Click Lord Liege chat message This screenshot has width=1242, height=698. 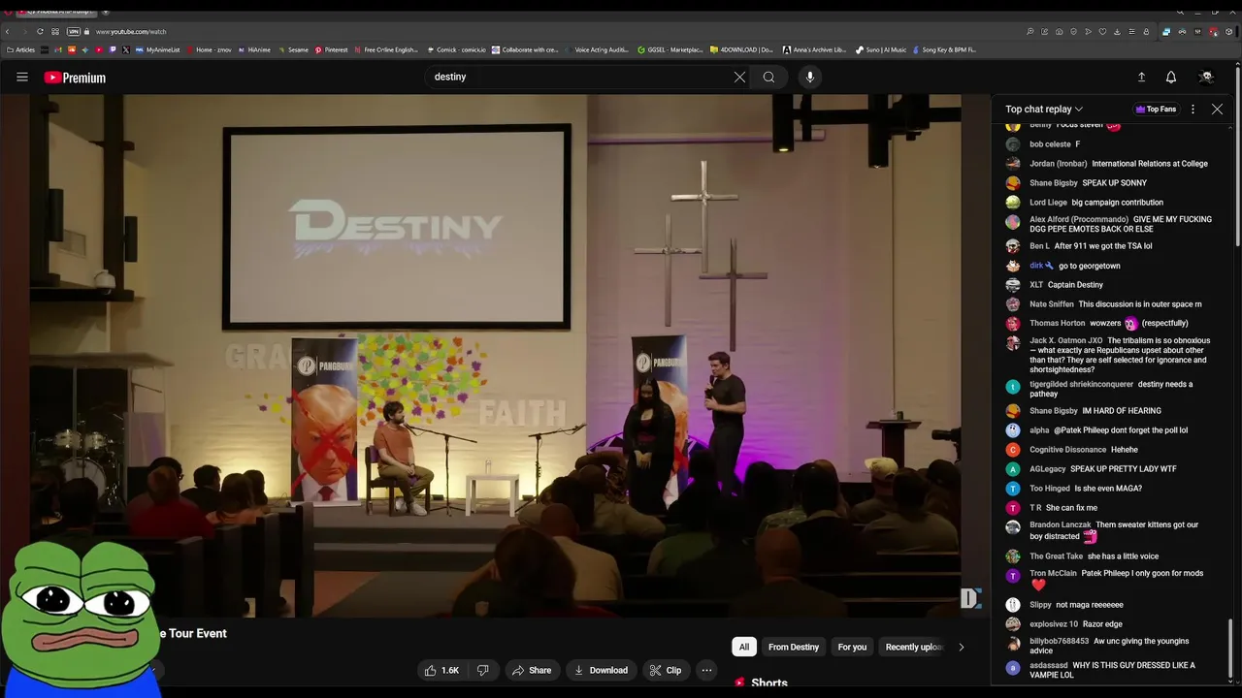click(x=1096, y=203)
